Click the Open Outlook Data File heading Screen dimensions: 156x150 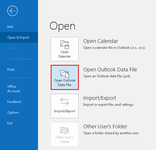click(110, 70)
